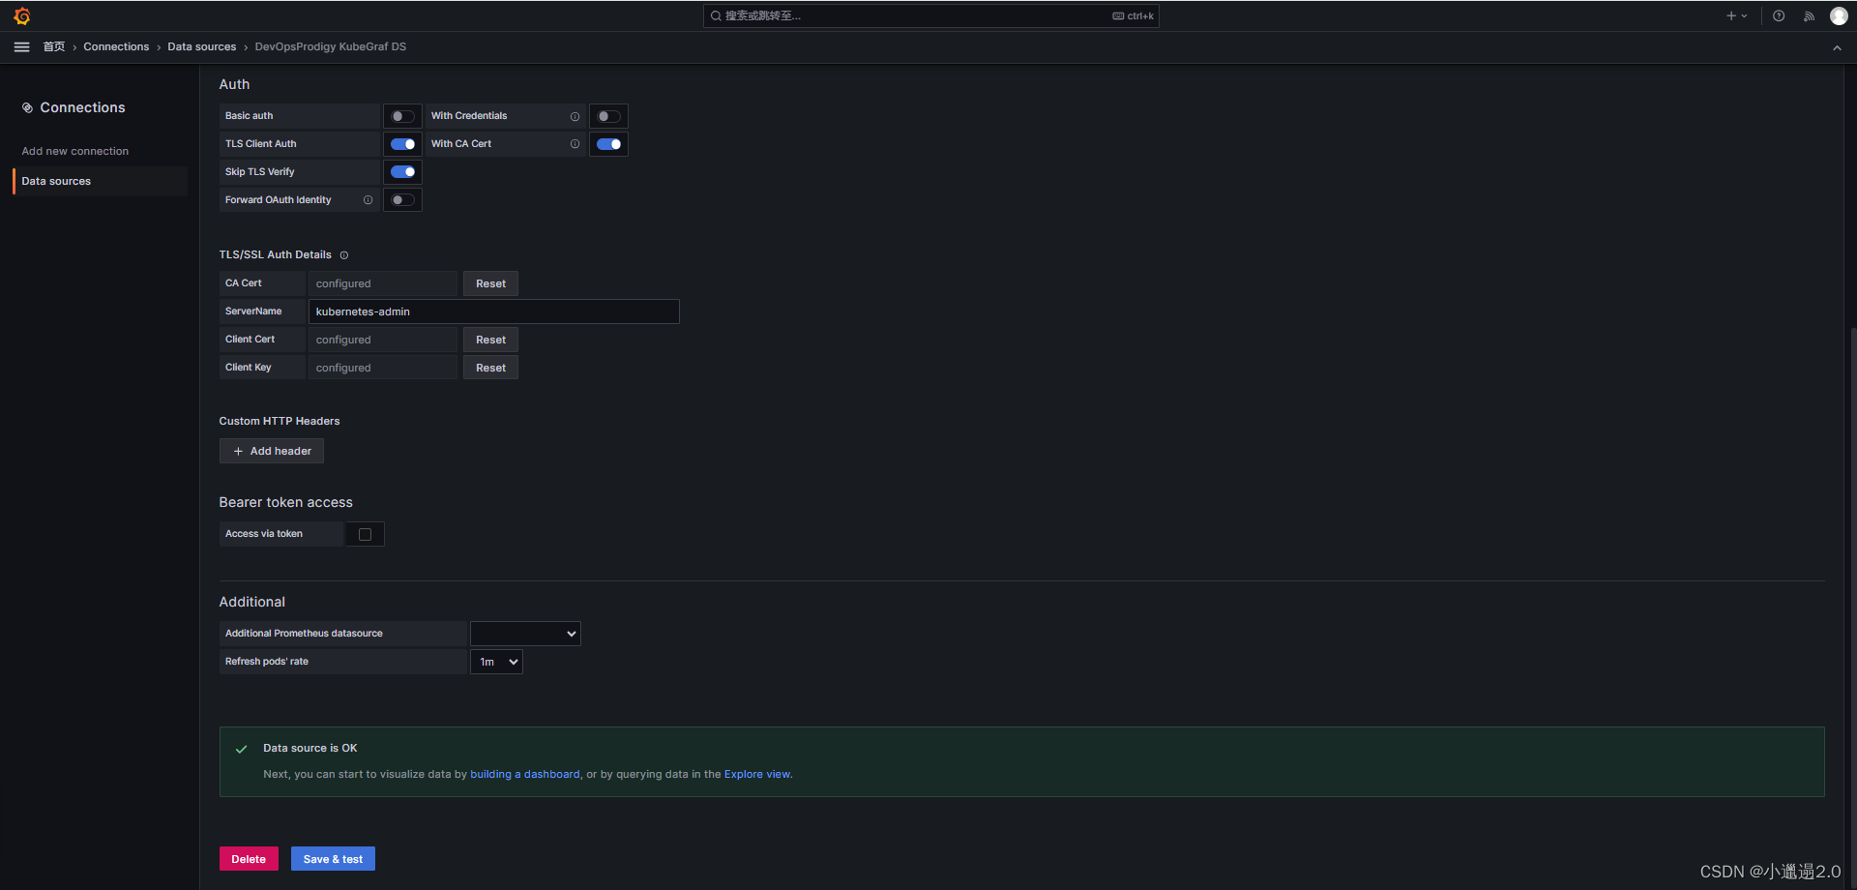The image size is (1857, 890).
Task: Open the news RSS feed icon
Action: [1809, 15]
